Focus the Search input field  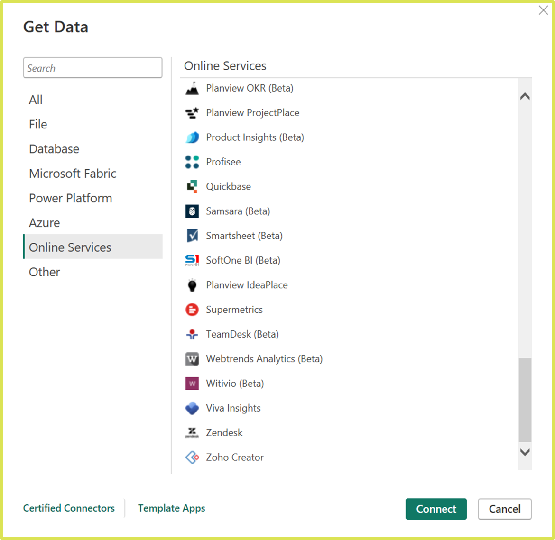[92, 68]
